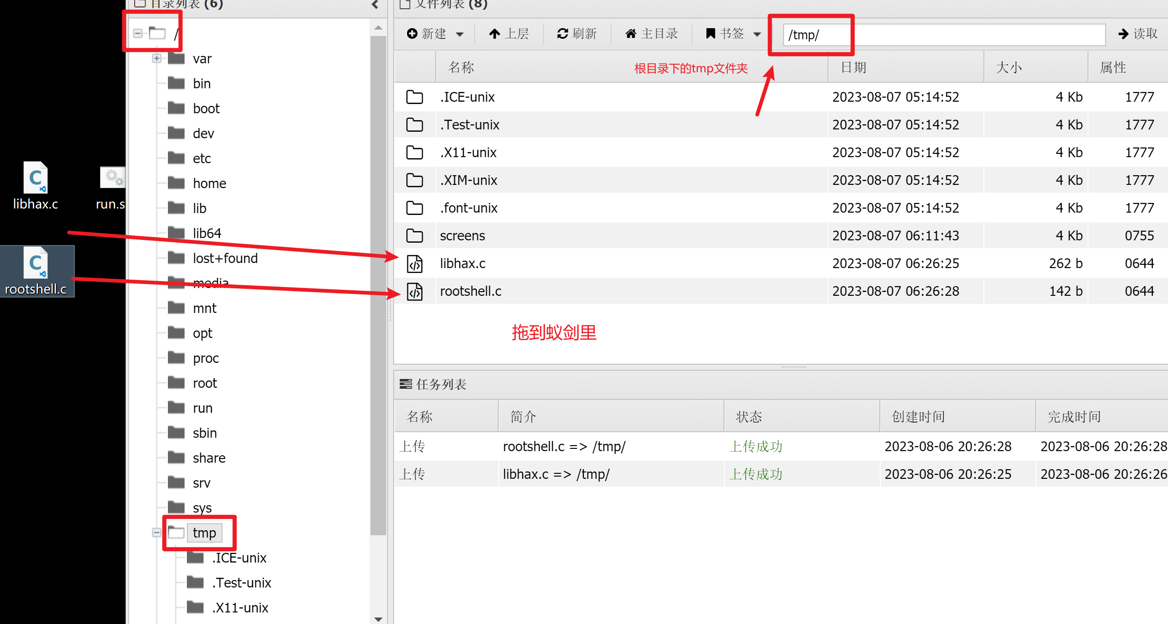Click the /tmp/ path input field
1168x624 pixels.
click(x=944, y=35)
